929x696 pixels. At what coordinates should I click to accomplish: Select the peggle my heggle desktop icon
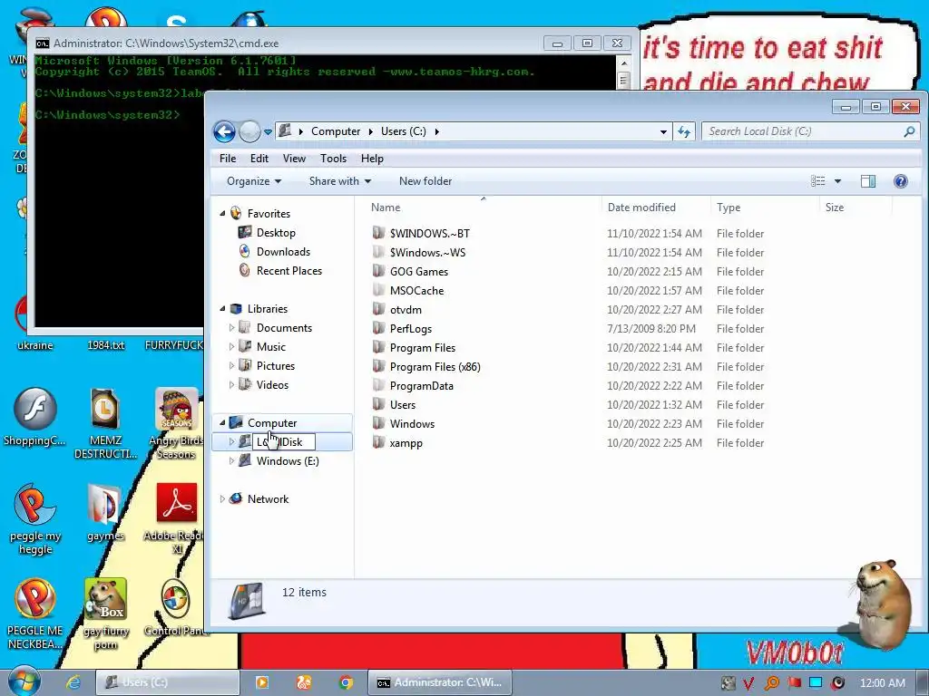(35, 519)
